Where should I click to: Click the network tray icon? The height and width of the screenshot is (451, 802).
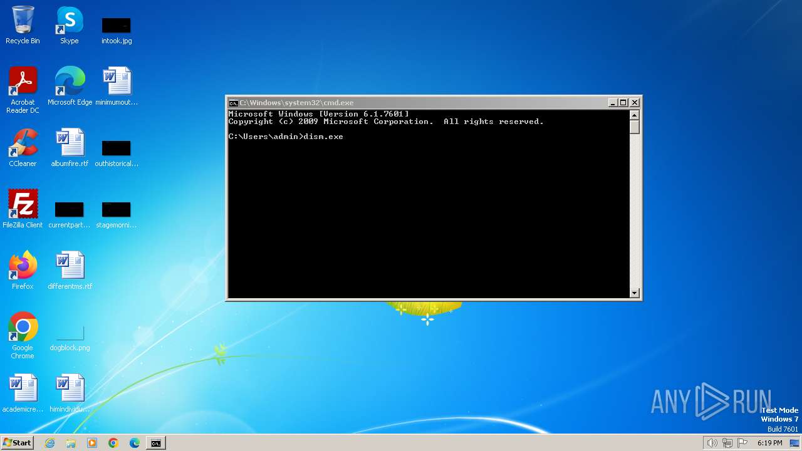(727, 443)
